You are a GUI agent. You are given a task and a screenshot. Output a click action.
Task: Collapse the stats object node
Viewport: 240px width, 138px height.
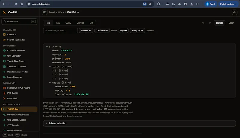pyautogui.click(x=50, y=82)
